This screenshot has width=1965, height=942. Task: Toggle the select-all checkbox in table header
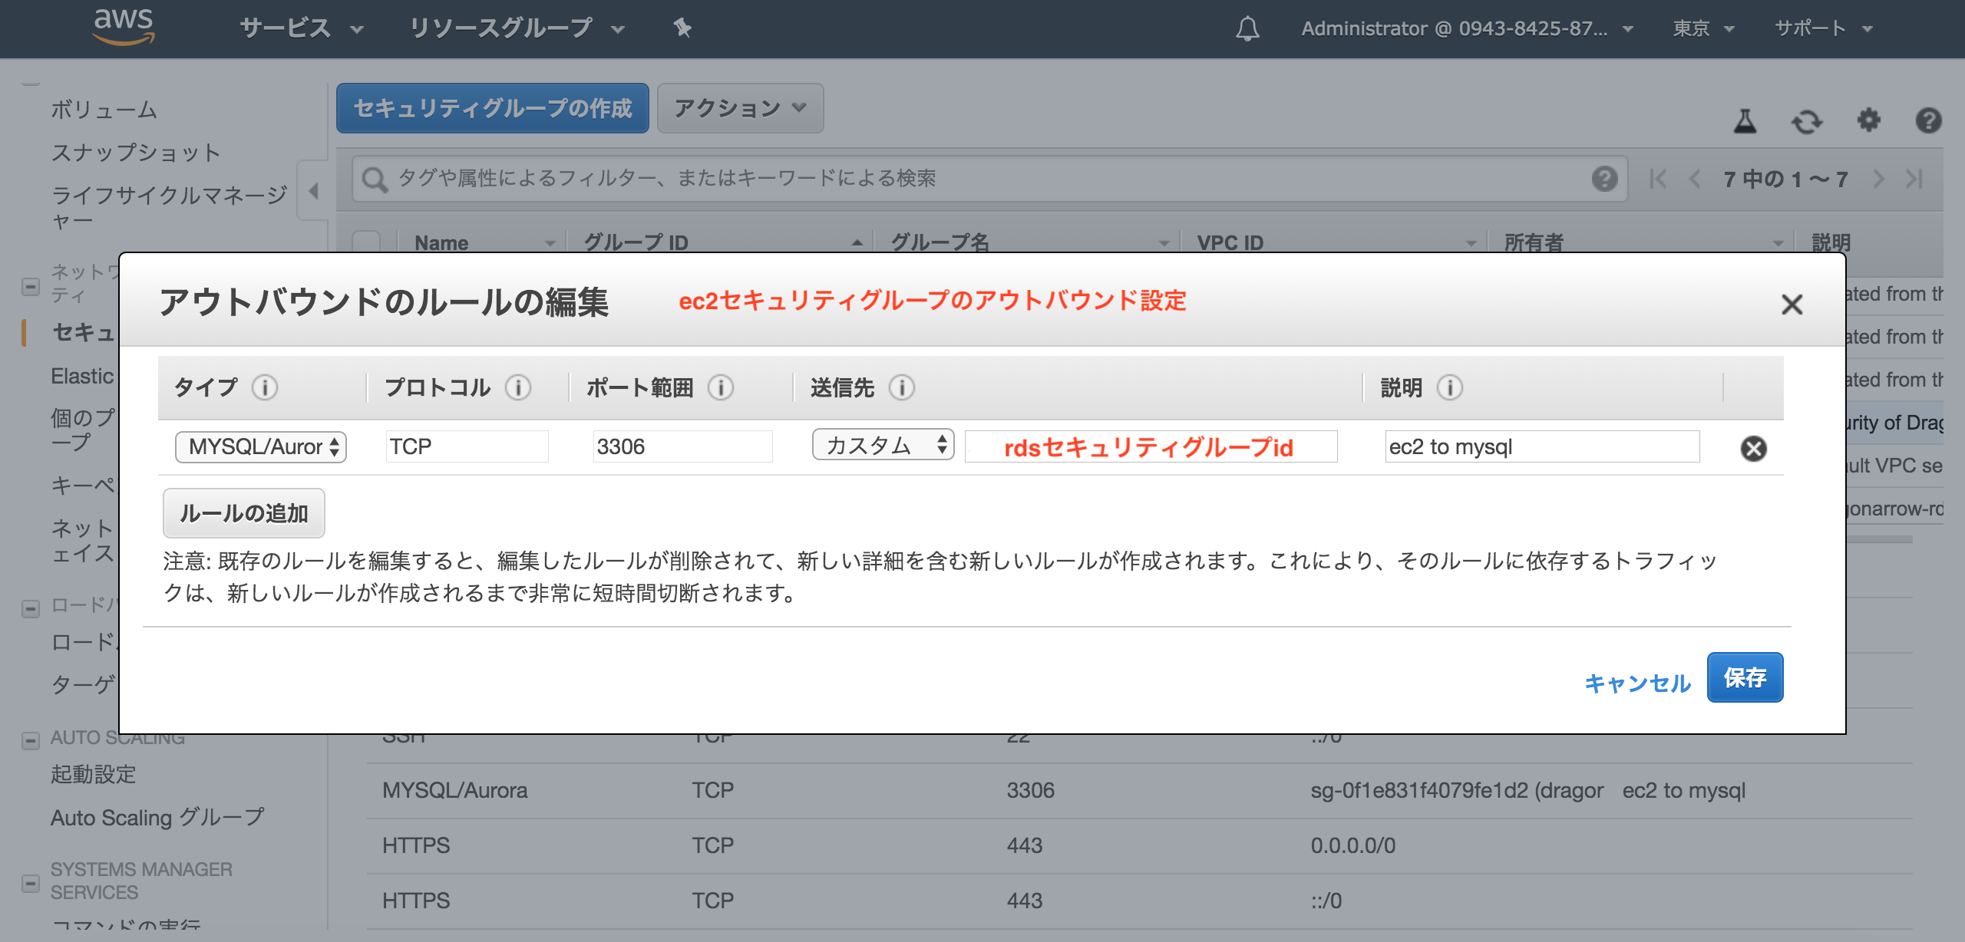click(x=367, y=242)
